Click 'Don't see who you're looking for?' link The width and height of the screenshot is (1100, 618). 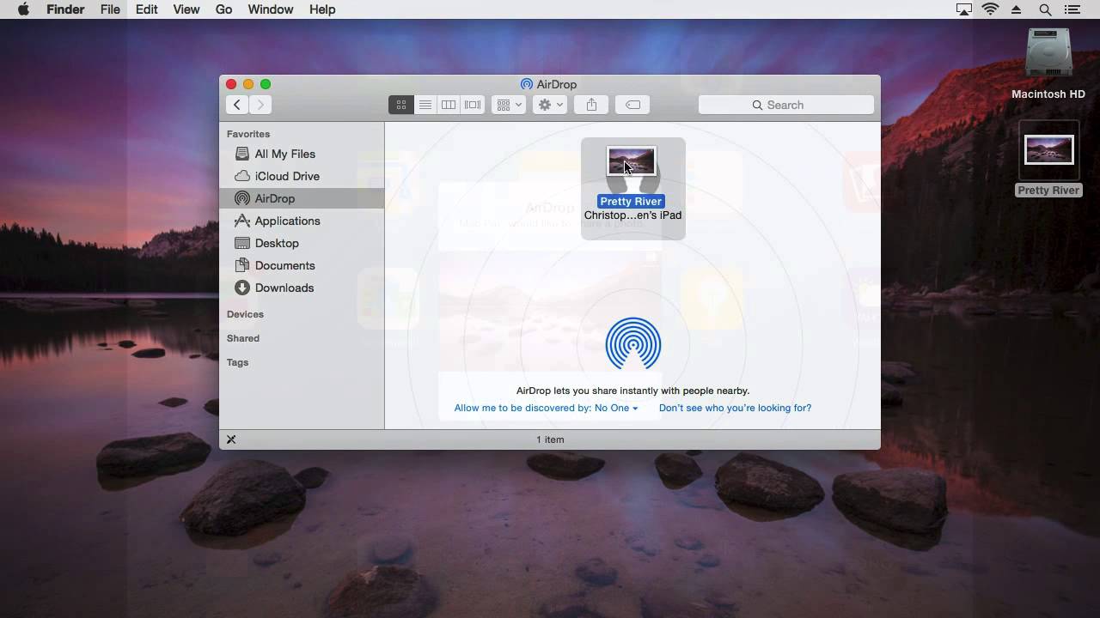735,408
